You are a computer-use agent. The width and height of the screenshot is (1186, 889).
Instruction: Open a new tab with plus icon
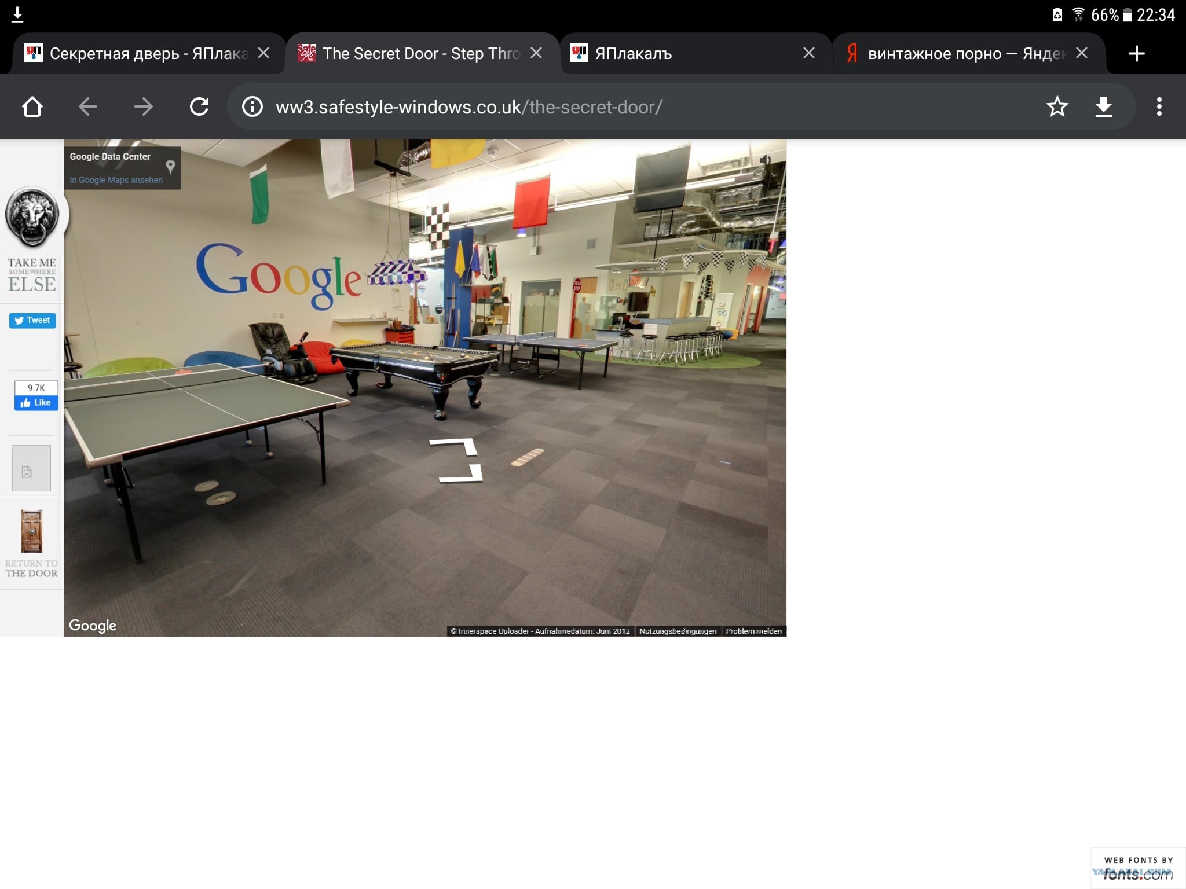1137,54
